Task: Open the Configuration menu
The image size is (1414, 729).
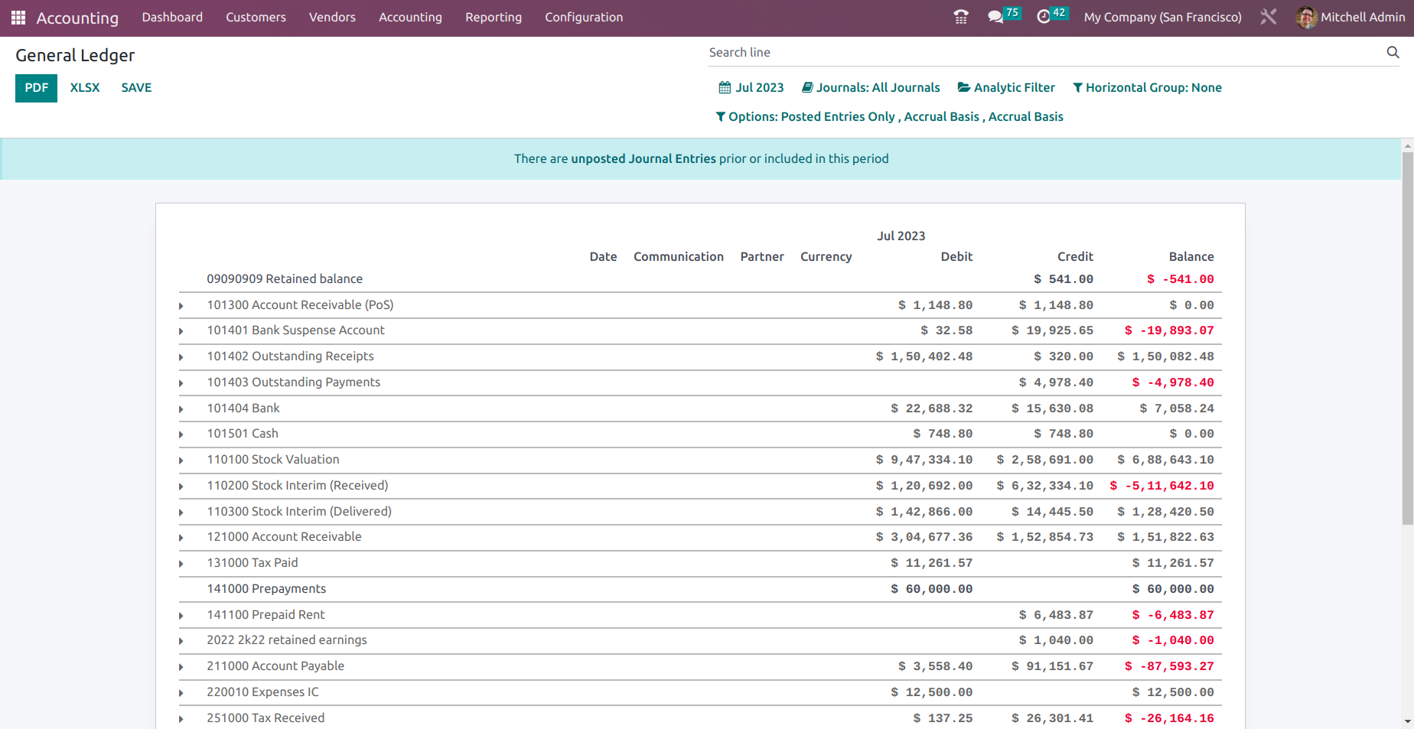Action: (x=584, y=18)
